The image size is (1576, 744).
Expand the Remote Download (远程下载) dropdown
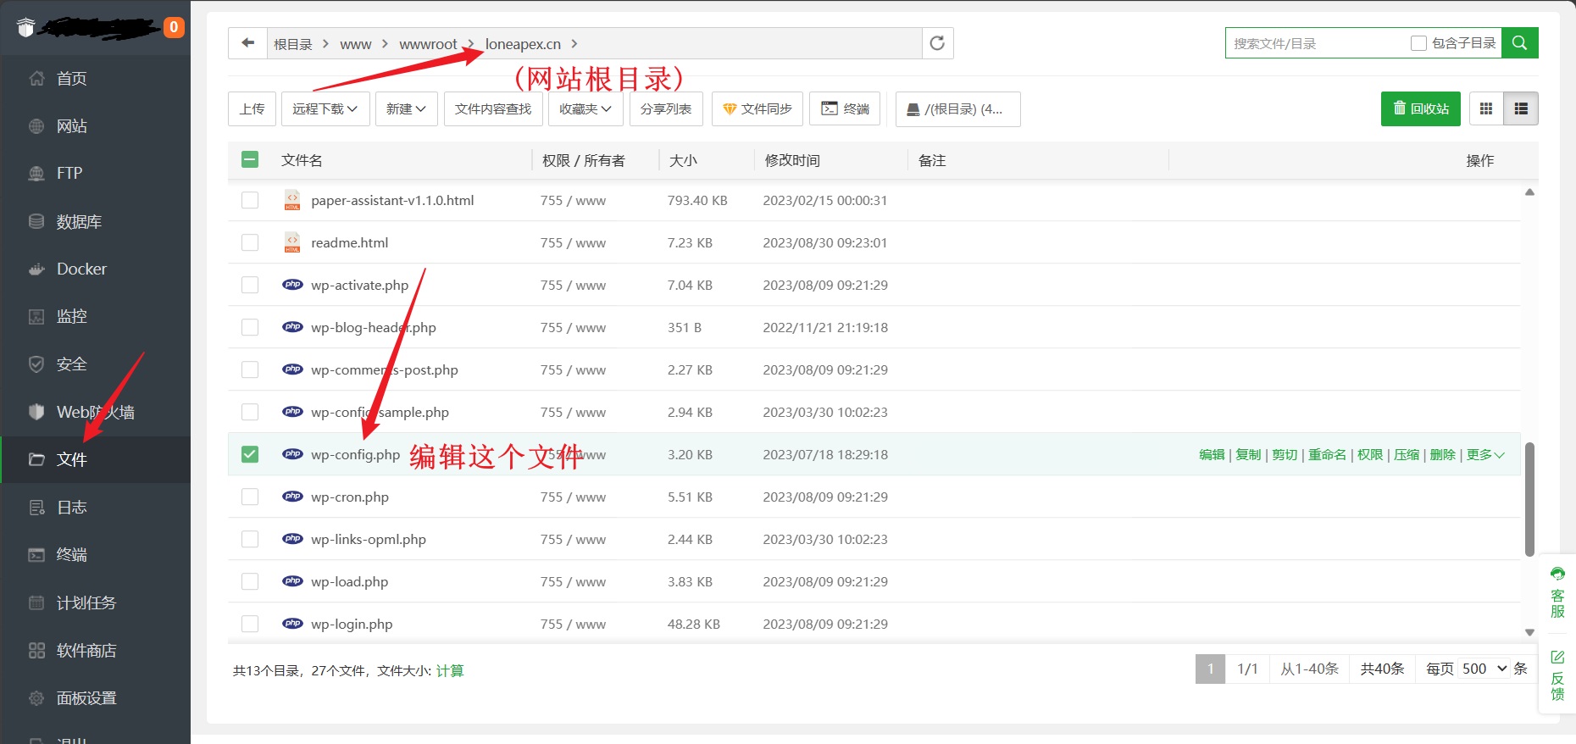325,108
